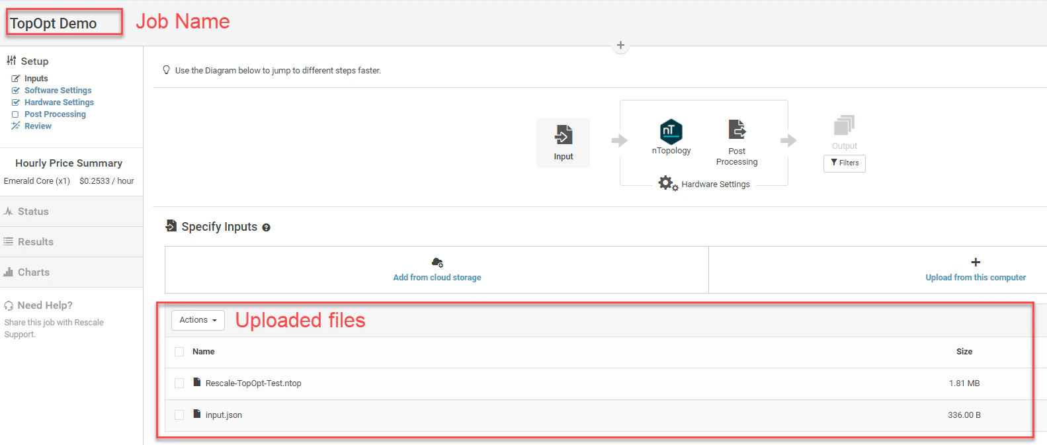This screenshot has height=445, width=1047.
Task: Click the Setup sliders icon in sidebar
Action: point(11,60)
